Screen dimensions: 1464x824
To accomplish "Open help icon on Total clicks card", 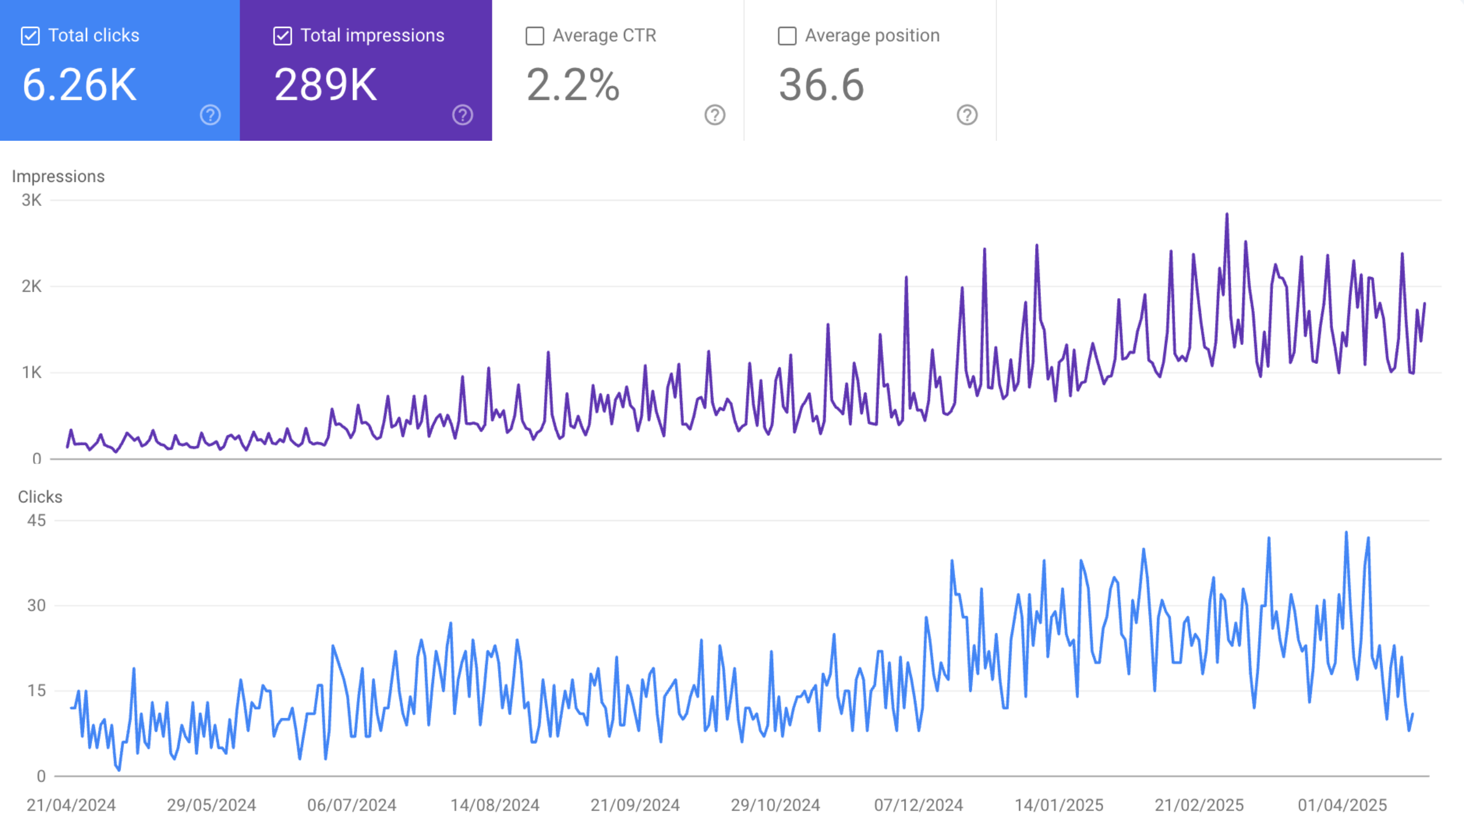I will [210, 115].
